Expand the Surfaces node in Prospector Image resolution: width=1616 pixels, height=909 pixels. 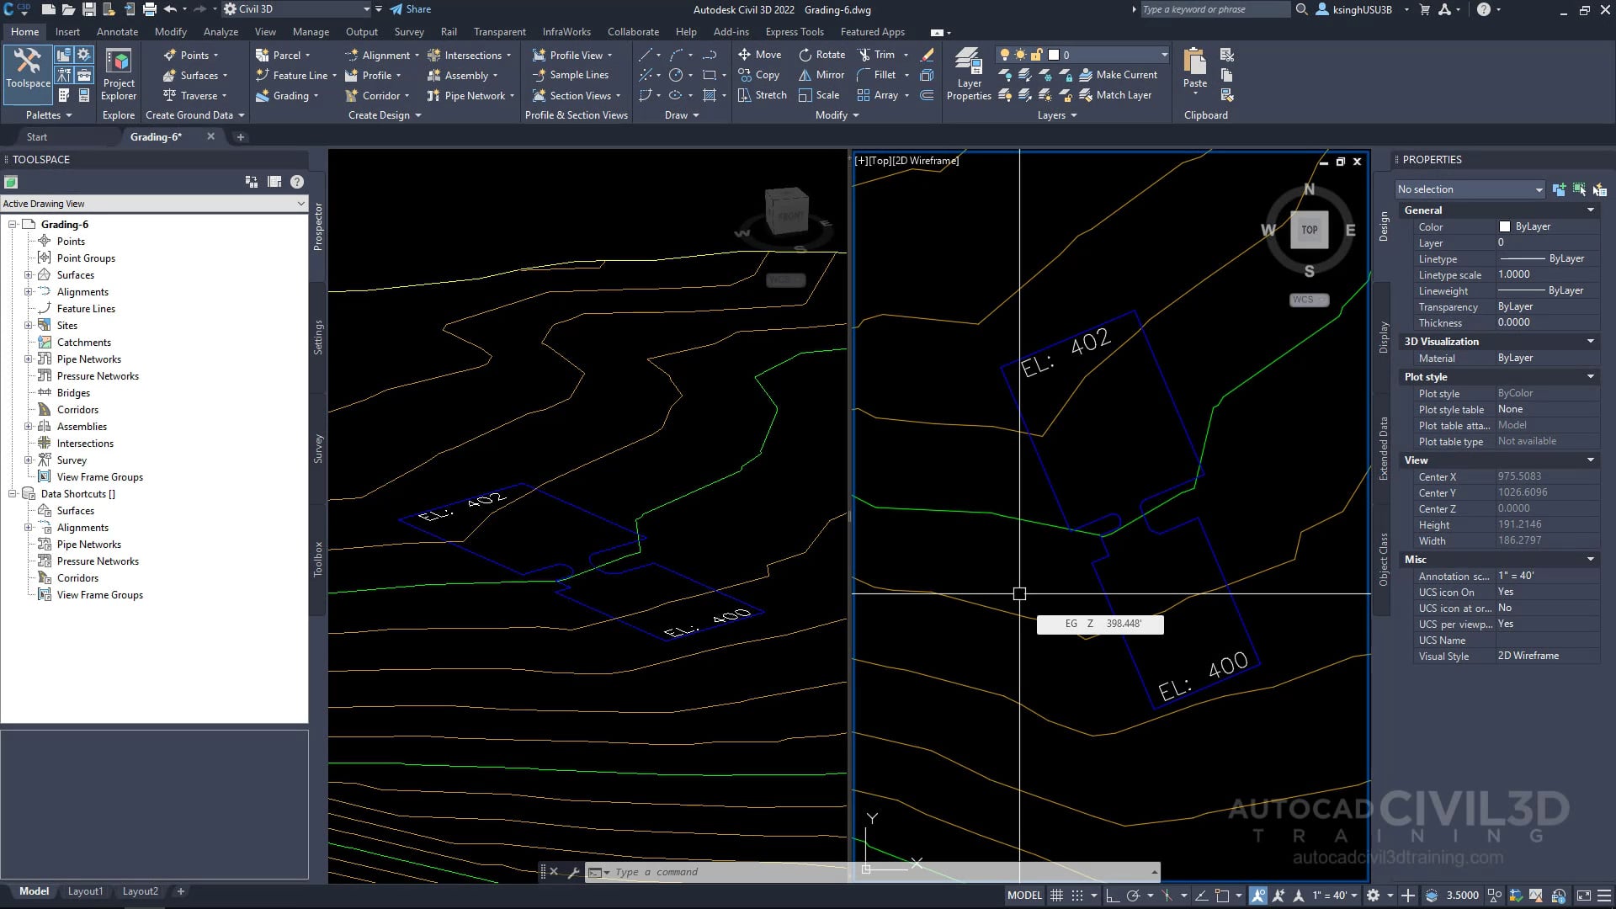[28, 275]
